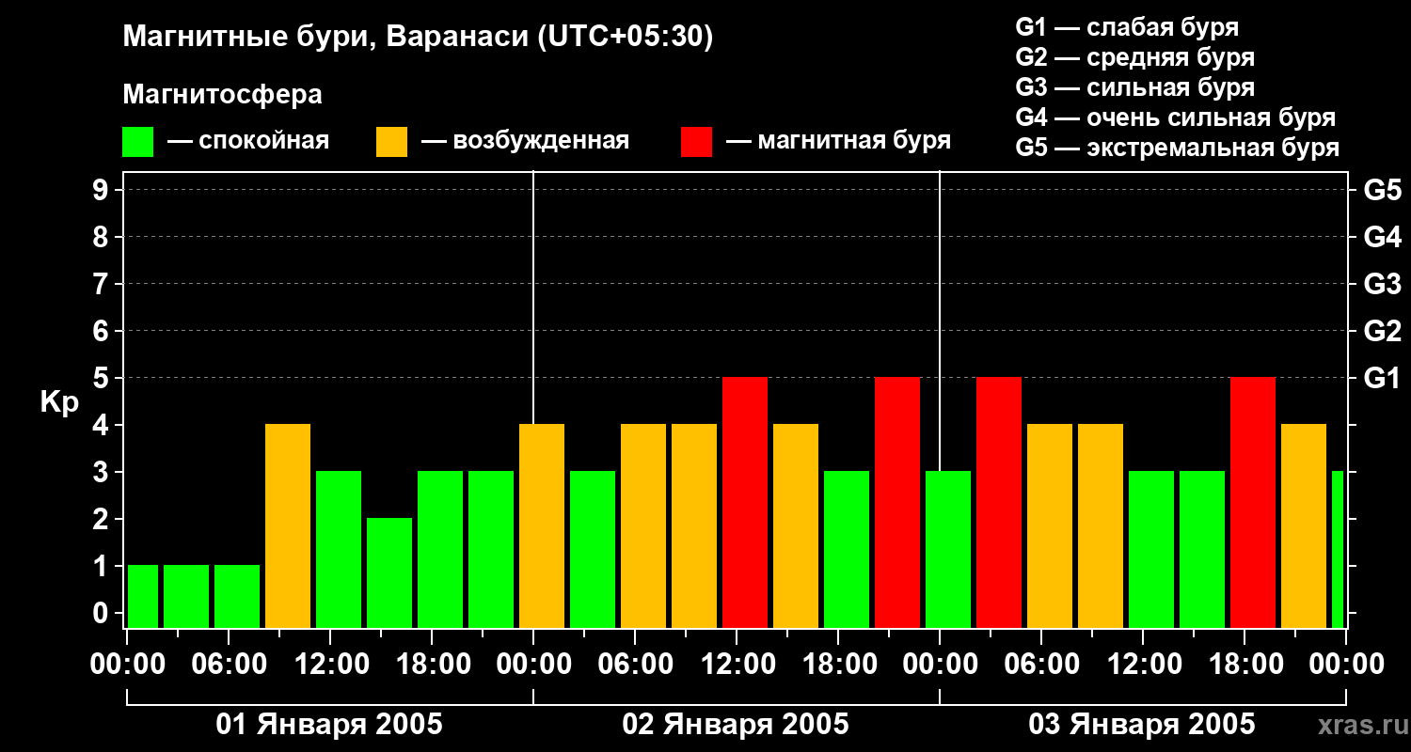1411x752 pixels.
Task: Click the yellow 'возбужденная' legend swatch
Action: 391,142
